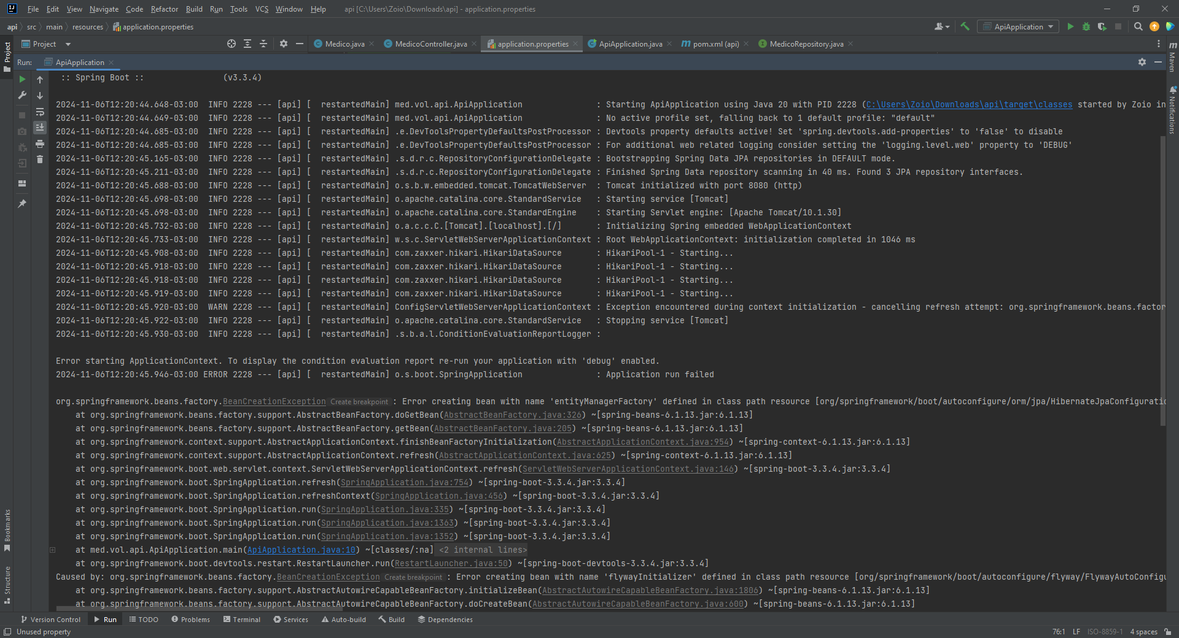Build project with green hammer icon
Viewport: 1179px width, 638px height.
pyautogui.click(x=965, y=26)
